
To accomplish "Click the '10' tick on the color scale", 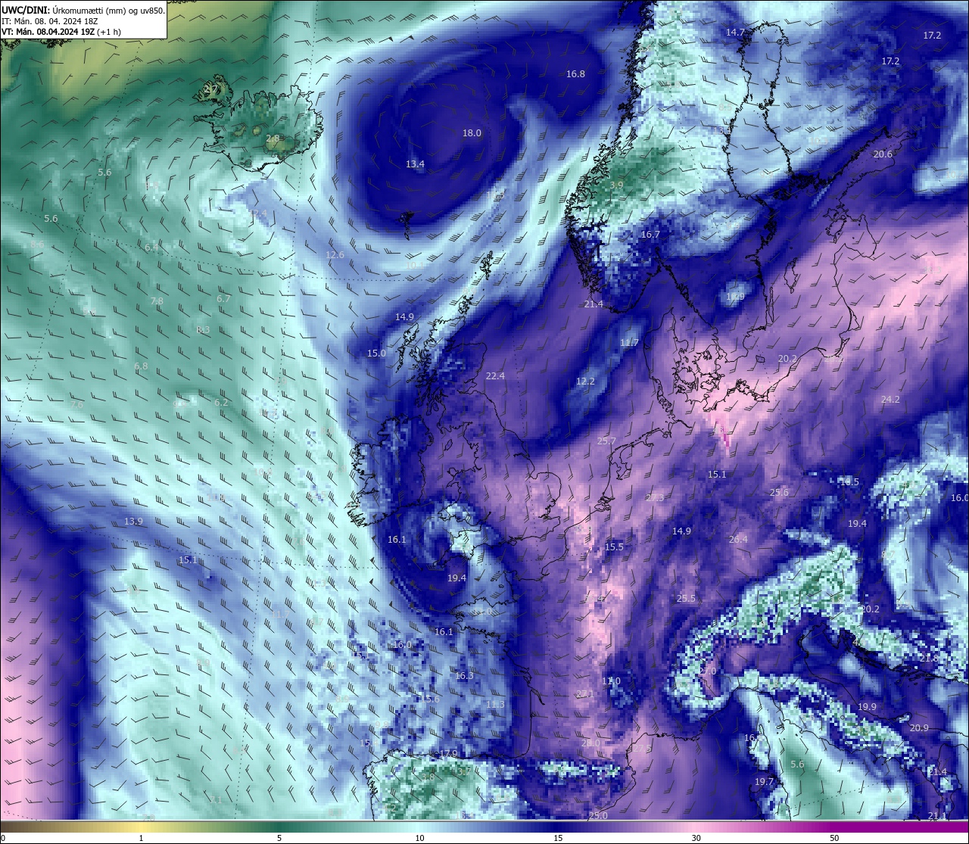I will coord(419,838).
